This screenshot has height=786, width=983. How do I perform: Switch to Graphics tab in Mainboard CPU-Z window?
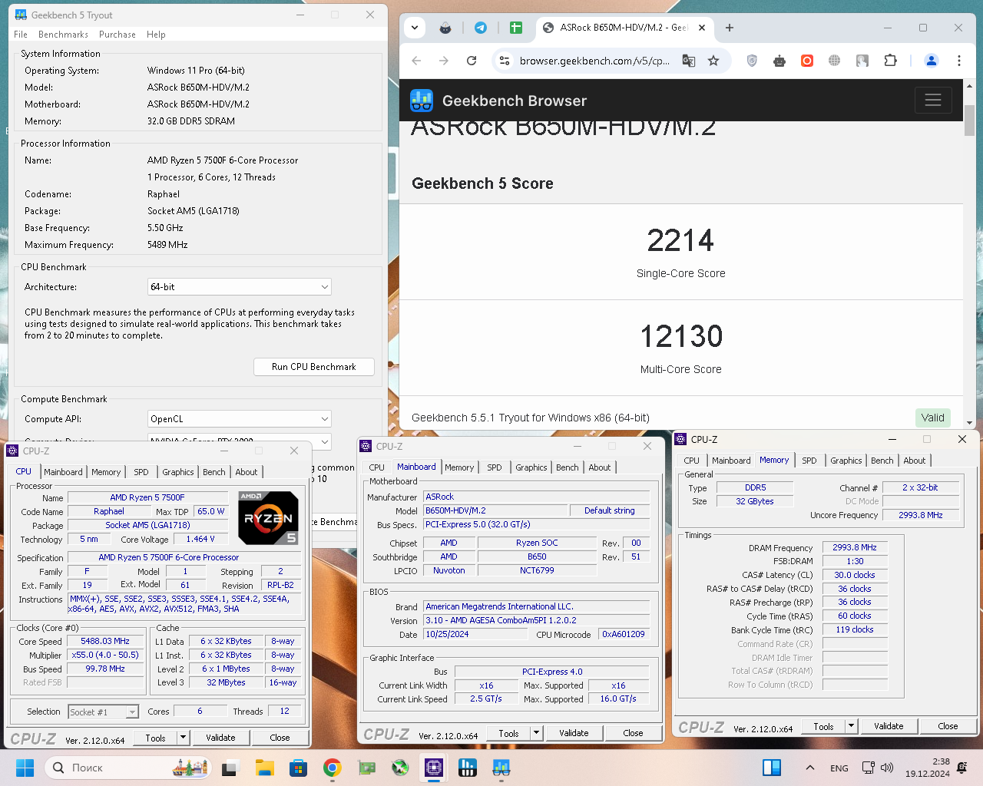point(531,467)
